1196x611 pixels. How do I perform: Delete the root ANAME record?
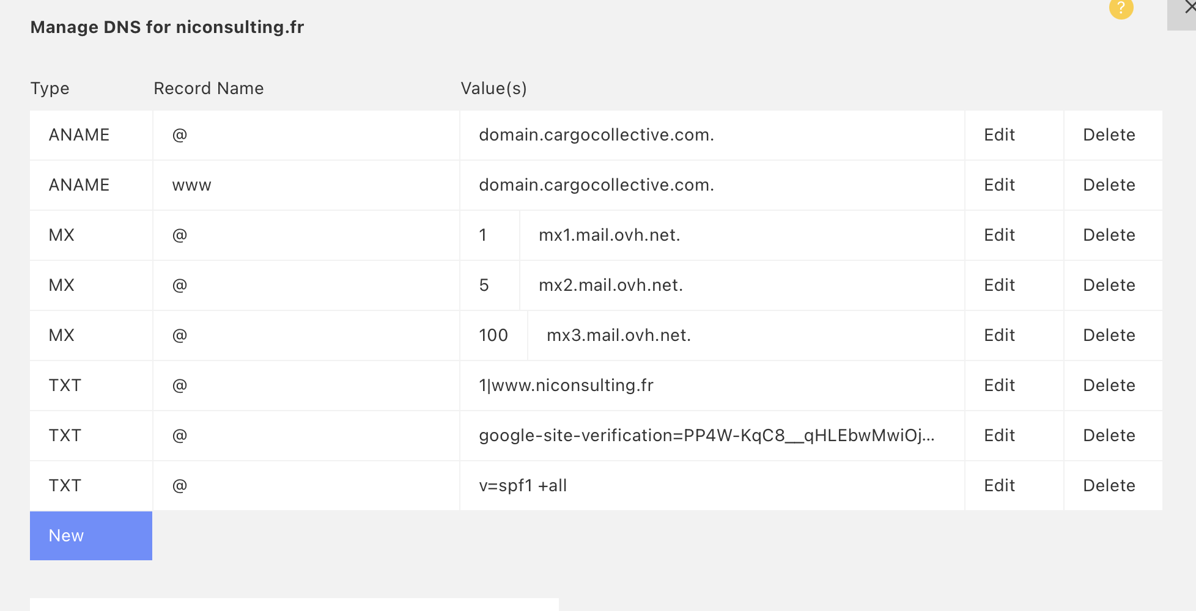click(1109, 135)
